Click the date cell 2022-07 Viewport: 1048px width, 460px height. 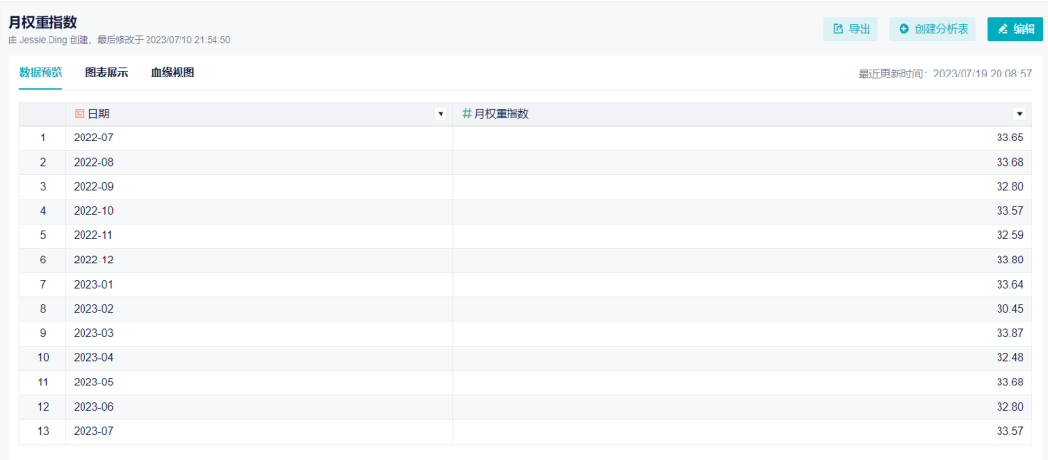click(259, 138)
